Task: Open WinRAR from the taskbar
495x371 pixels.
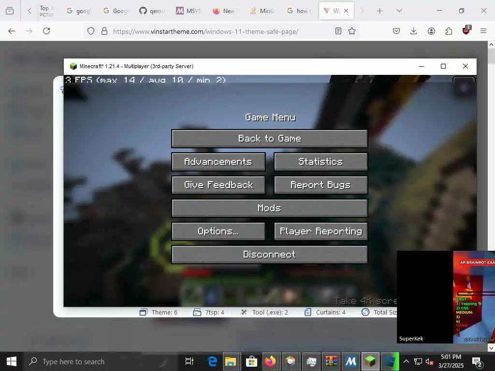Action: point(331,361)
